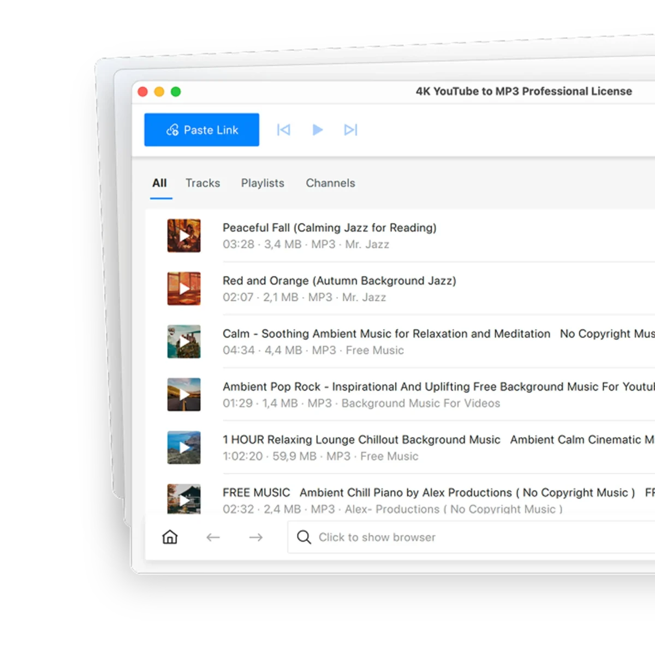Play the 1 HOUR Relaxing Lounge thumbnail

point(184,448)
